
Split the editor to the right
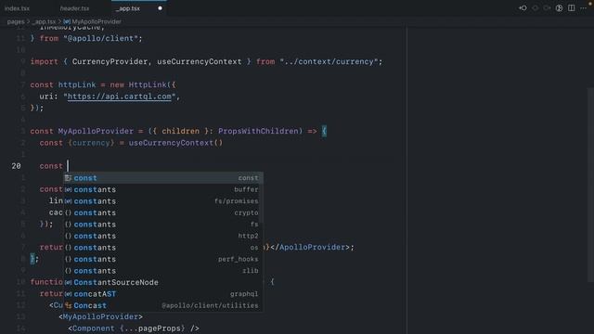(x=572, y=8)
